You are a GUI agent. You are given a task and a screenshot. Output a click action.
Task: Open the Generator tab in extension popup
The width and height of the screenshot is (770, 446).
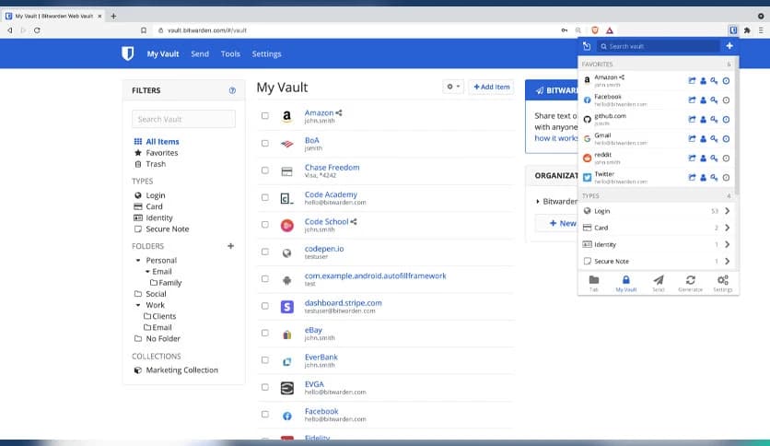690,283
